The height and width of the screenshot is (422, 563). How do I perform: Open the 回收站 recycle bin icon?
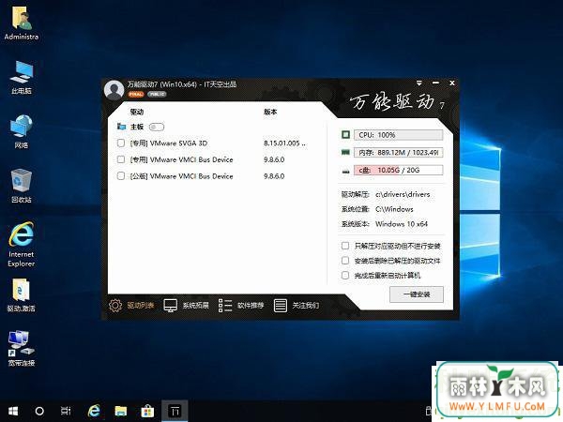(22, 186)
